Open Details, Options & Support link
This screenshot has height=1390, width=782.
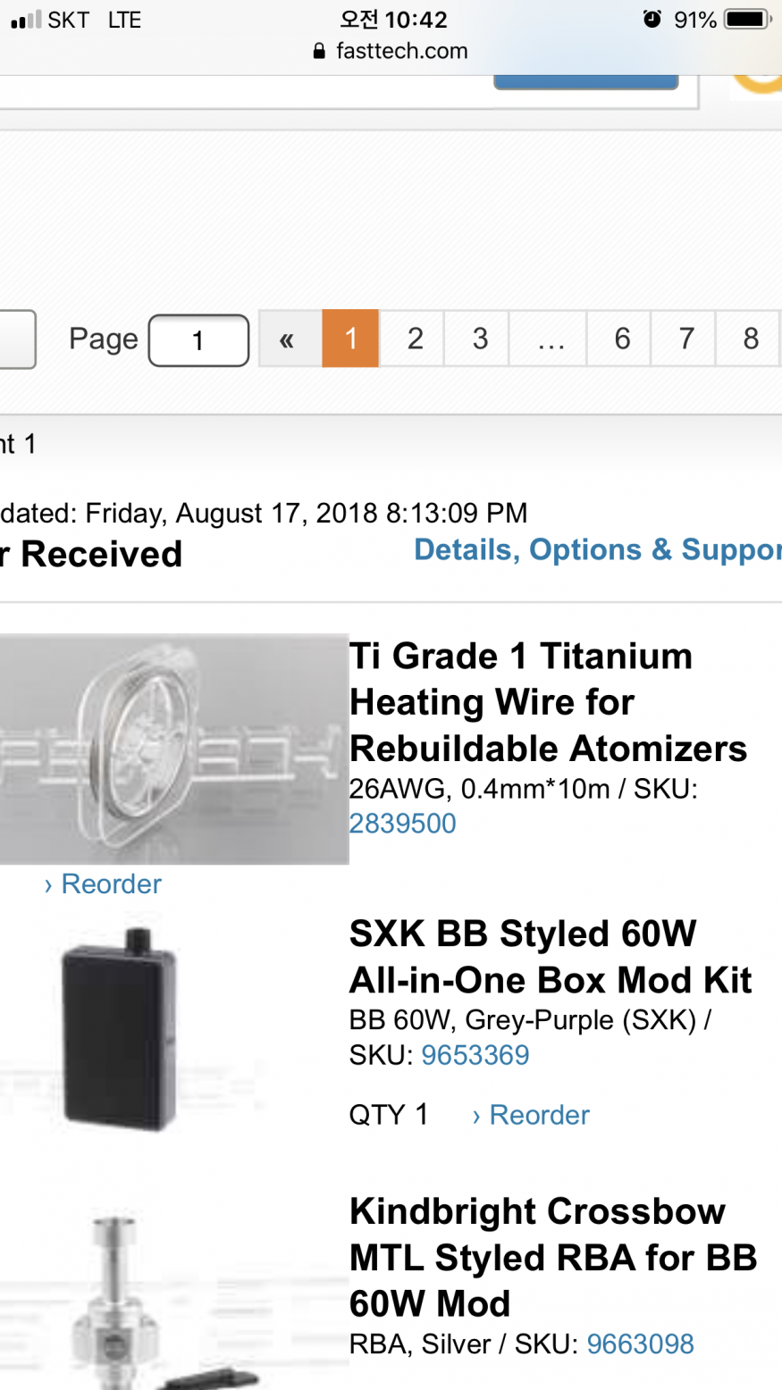pos(597,549)
